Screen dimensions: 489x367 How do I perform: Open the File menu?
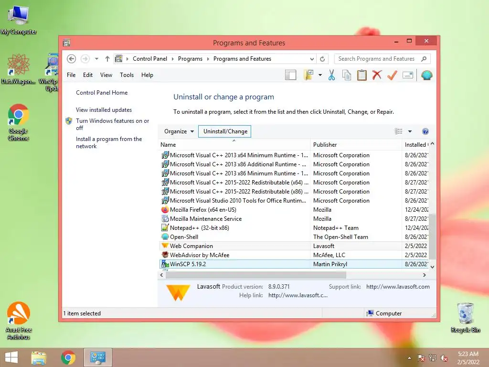tap(71, 75)
